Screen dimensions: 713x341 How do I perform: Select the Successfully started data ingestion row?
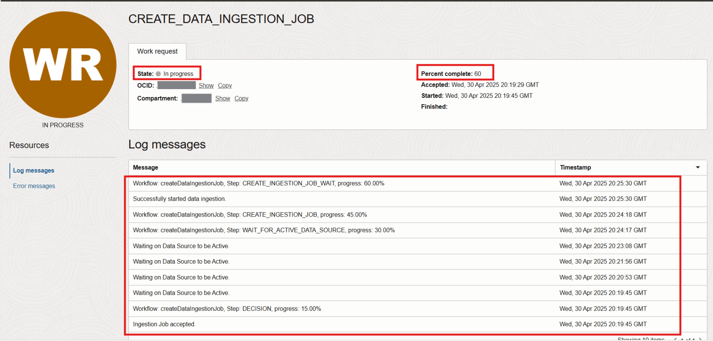click(179, 199)
